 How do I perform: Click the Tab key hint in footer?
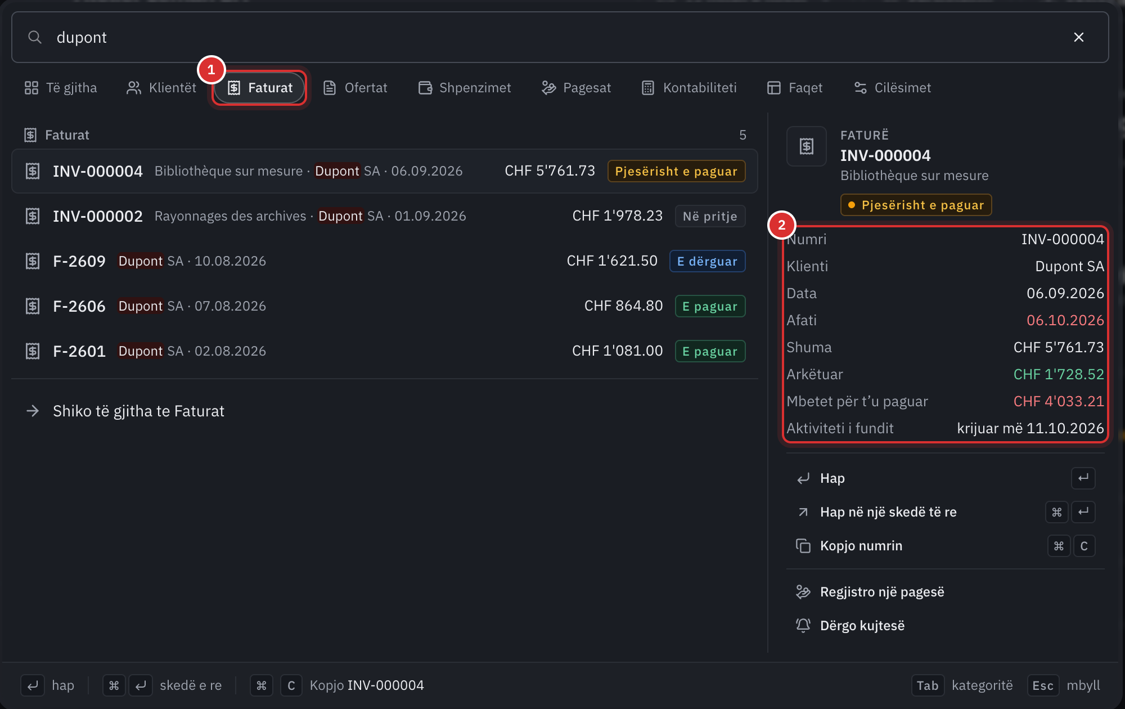[928, 685]
